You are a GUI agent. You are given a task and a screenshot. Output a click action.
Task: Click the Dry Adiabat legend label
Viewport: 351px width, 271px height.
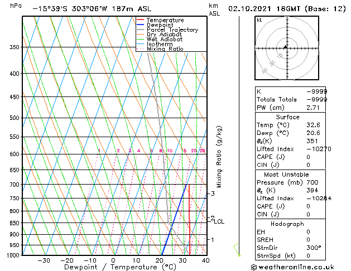point(164,35)
